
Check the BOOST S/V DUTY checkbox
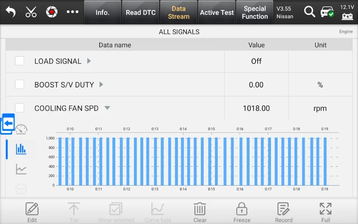(x=20, y=84)
